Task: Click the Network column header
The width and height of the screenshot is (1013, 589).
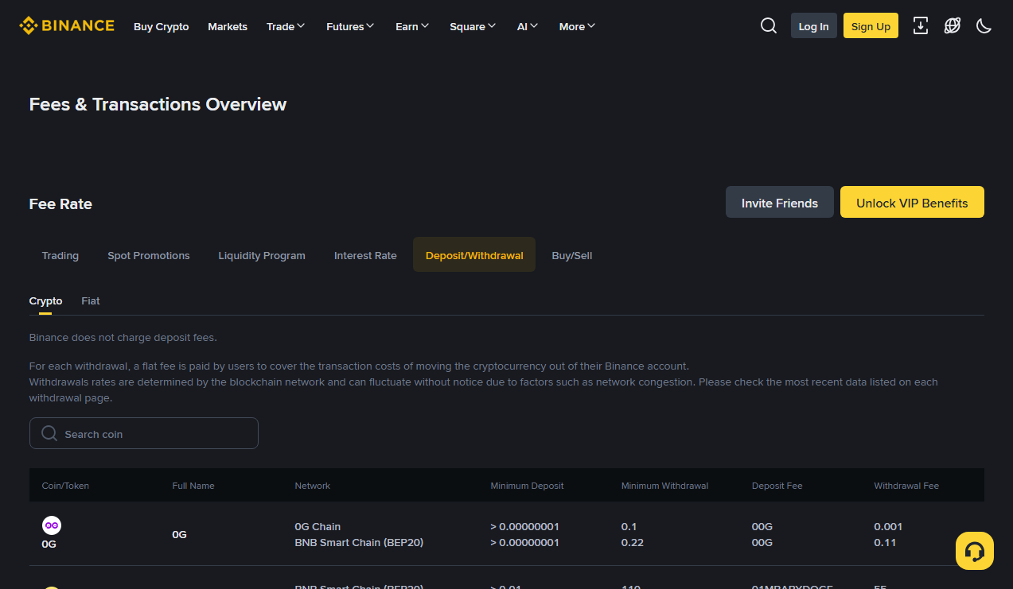Action: tap(313, 486)
